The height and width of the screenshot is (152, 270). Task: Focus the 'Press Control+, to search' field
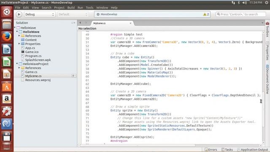[241, 14]
